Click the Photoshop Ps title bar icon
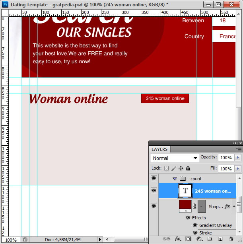The height and width of the screenshot is (244, 243). point(5,4)
